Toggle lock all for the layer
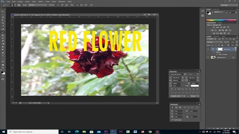 coord(222,45)
